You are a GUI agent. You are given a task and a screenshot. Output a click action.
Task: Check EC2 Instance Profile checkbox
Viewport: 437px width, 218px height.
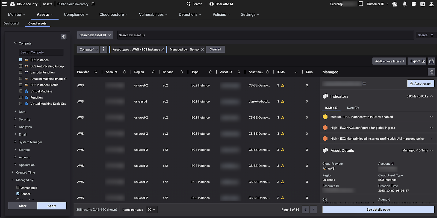[21, 85]
